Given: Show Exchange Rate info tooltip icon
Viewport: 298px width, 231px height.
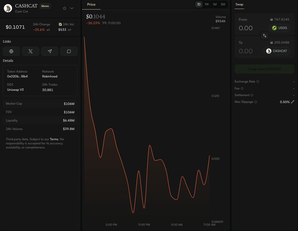Looking at the screenshot, I should tap(258, 82).
